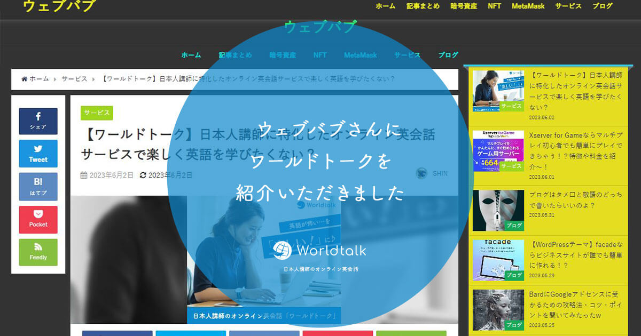Viewport: 641px width, 336px height.
Task: Open the article's featured Worldtalk image
Action: (x=264, y=260)
